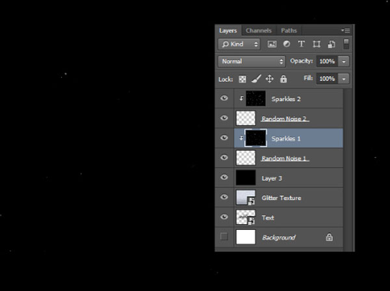
Task: Hide Layer 3 visibility eye
Action: [x=224, y=177]
